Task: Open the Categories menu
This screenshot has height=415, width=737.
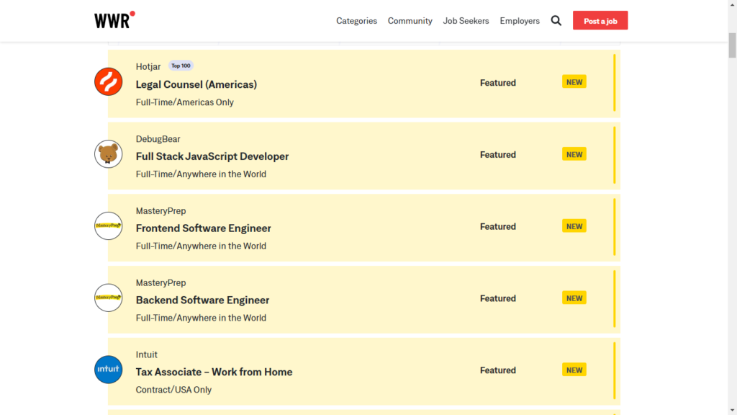Action: click(x=356, y=21)
